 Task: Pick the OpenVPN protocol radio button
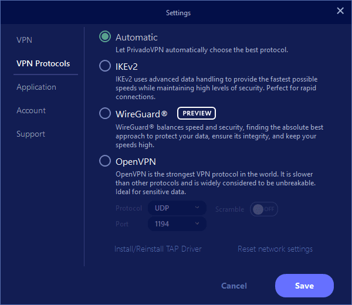[x=105, y=161]
